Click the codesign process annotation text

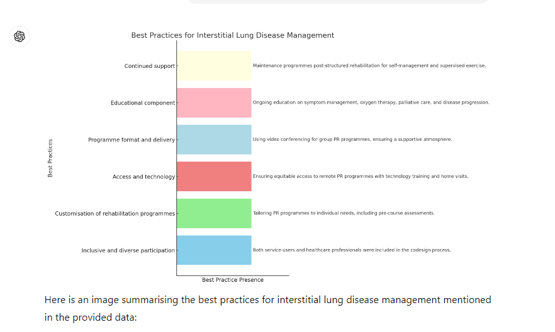tap(352, 250)
